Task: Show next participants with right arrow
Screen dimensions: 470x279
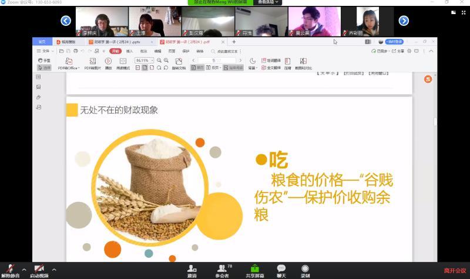Action: tap(404, 21)
